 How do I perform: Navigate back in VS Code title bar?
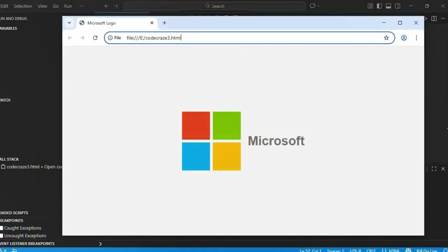pos(106,6)
